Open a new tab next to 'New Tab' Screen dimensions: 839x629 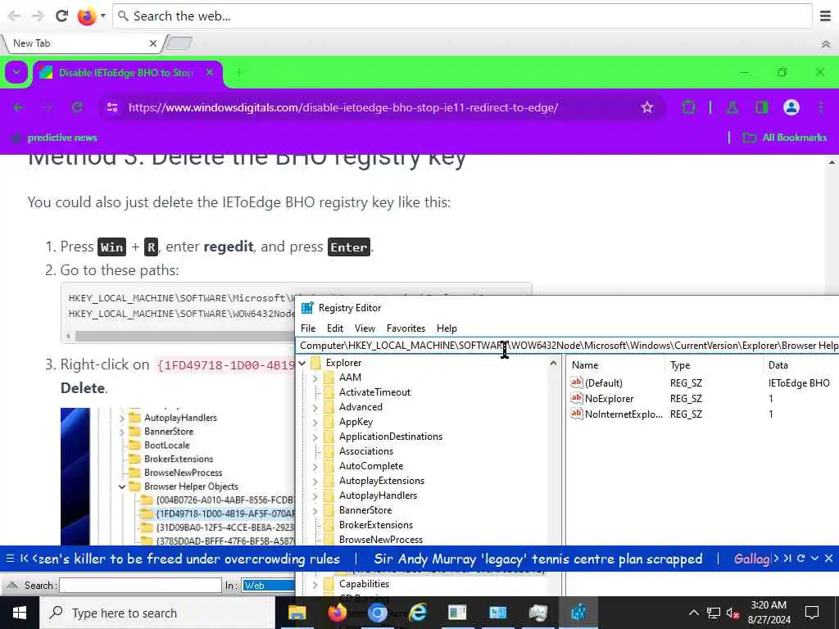click(179, 43)
